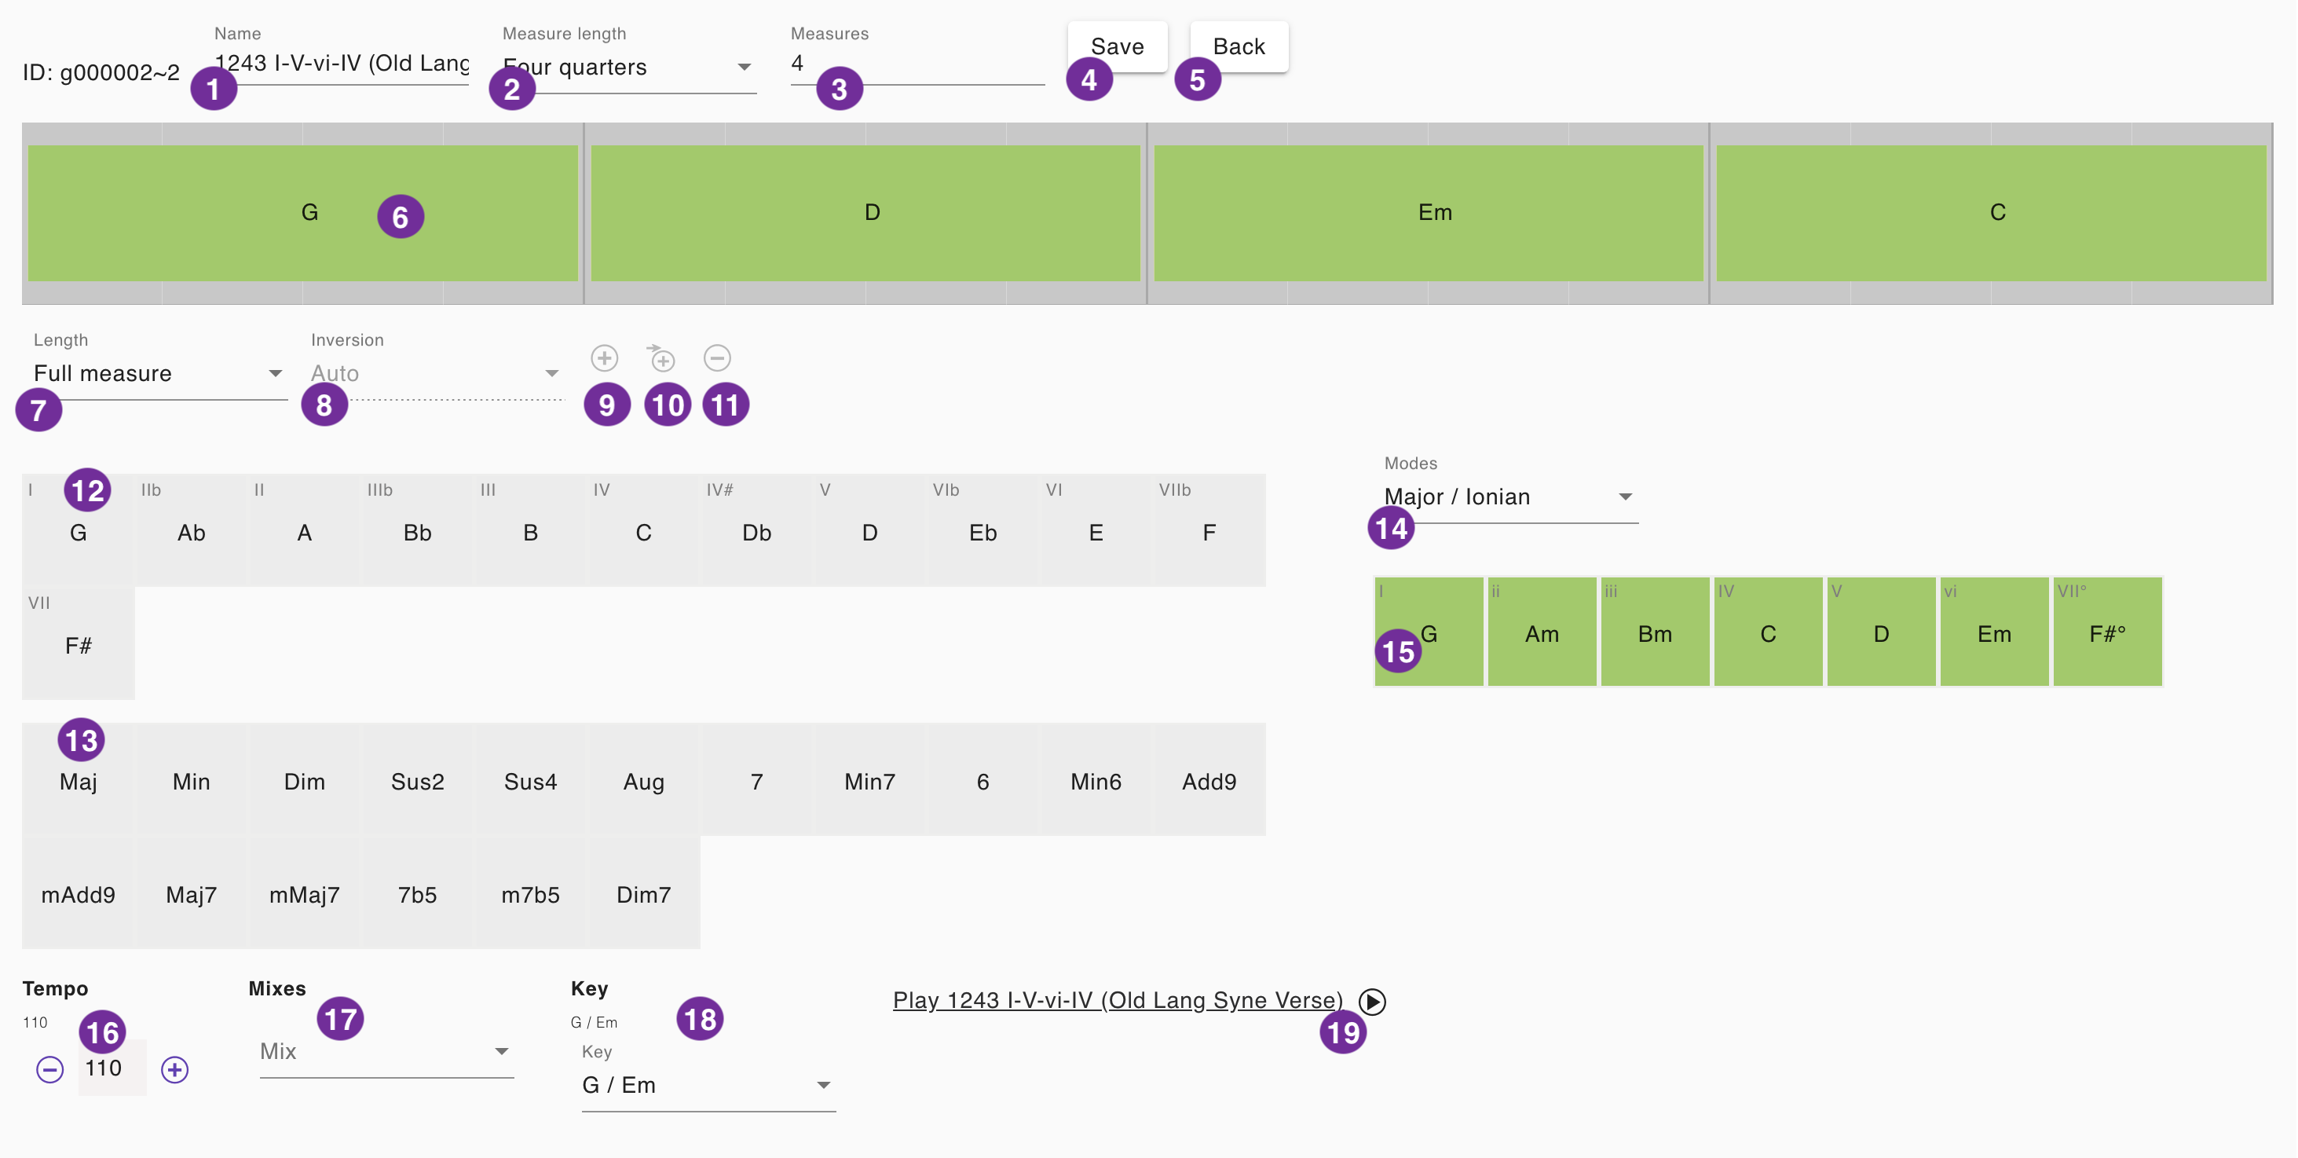Click the Measures input field
Screen dimensions: 2298x1158
point(917,64)
